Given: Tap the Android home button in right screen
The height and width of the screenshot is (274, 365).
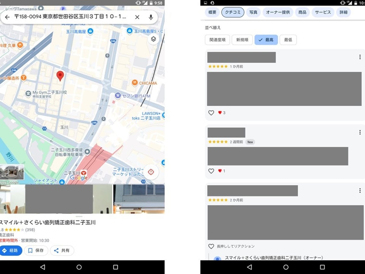Looking at the screenshot, I should [x=286, y=267].
